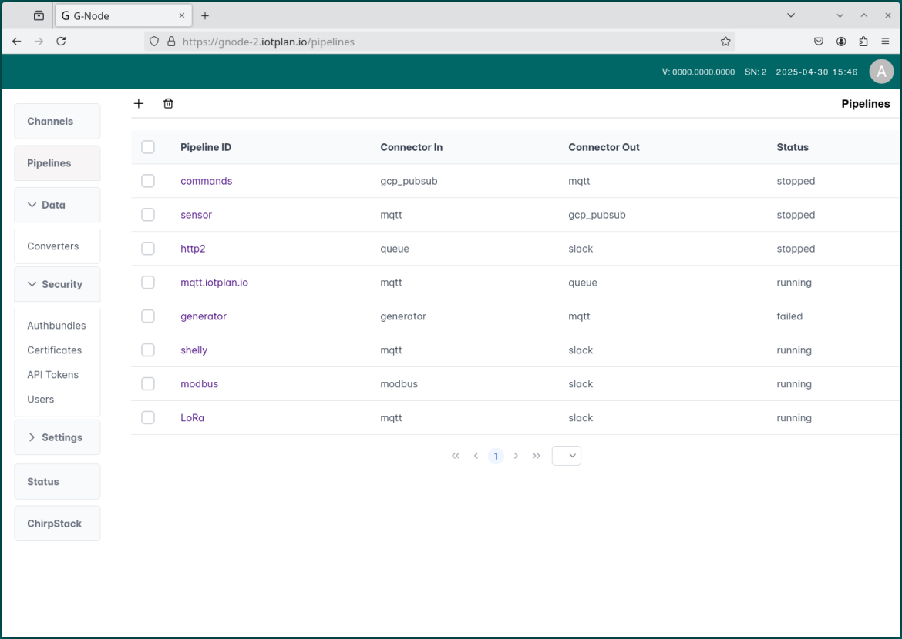Collapse the Data sidebar section
This screenshot has height=639, width=902.
[57, 205]
